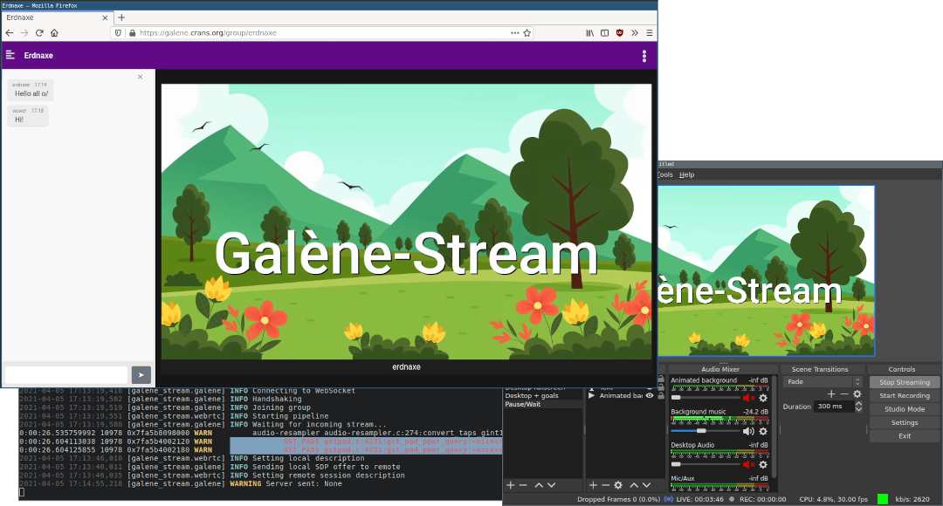Image resolution: width=943 pixels, height=506 pixels.
Task: Open the new tab plus button
Action: tap(121, 17)
